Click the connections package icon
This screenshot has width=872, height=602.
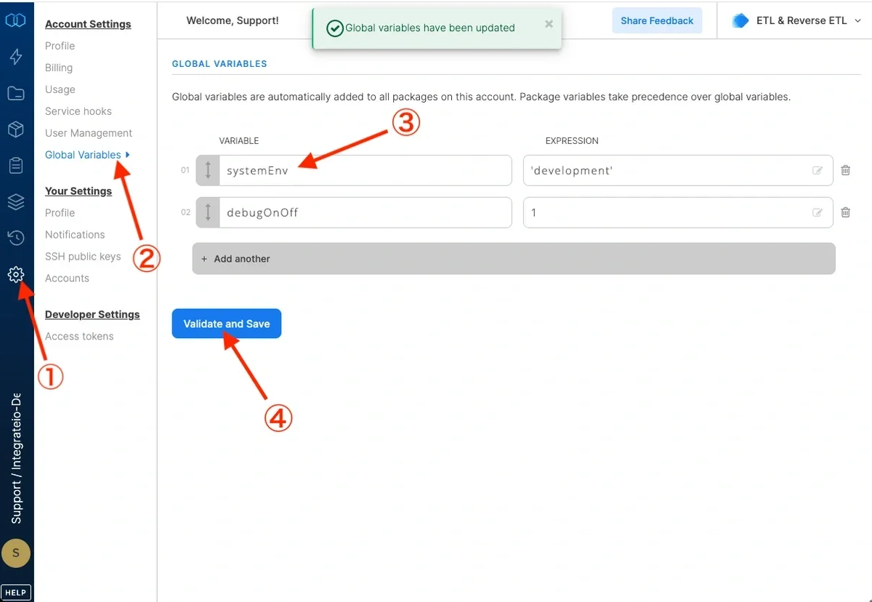click(x=16, y=129)
